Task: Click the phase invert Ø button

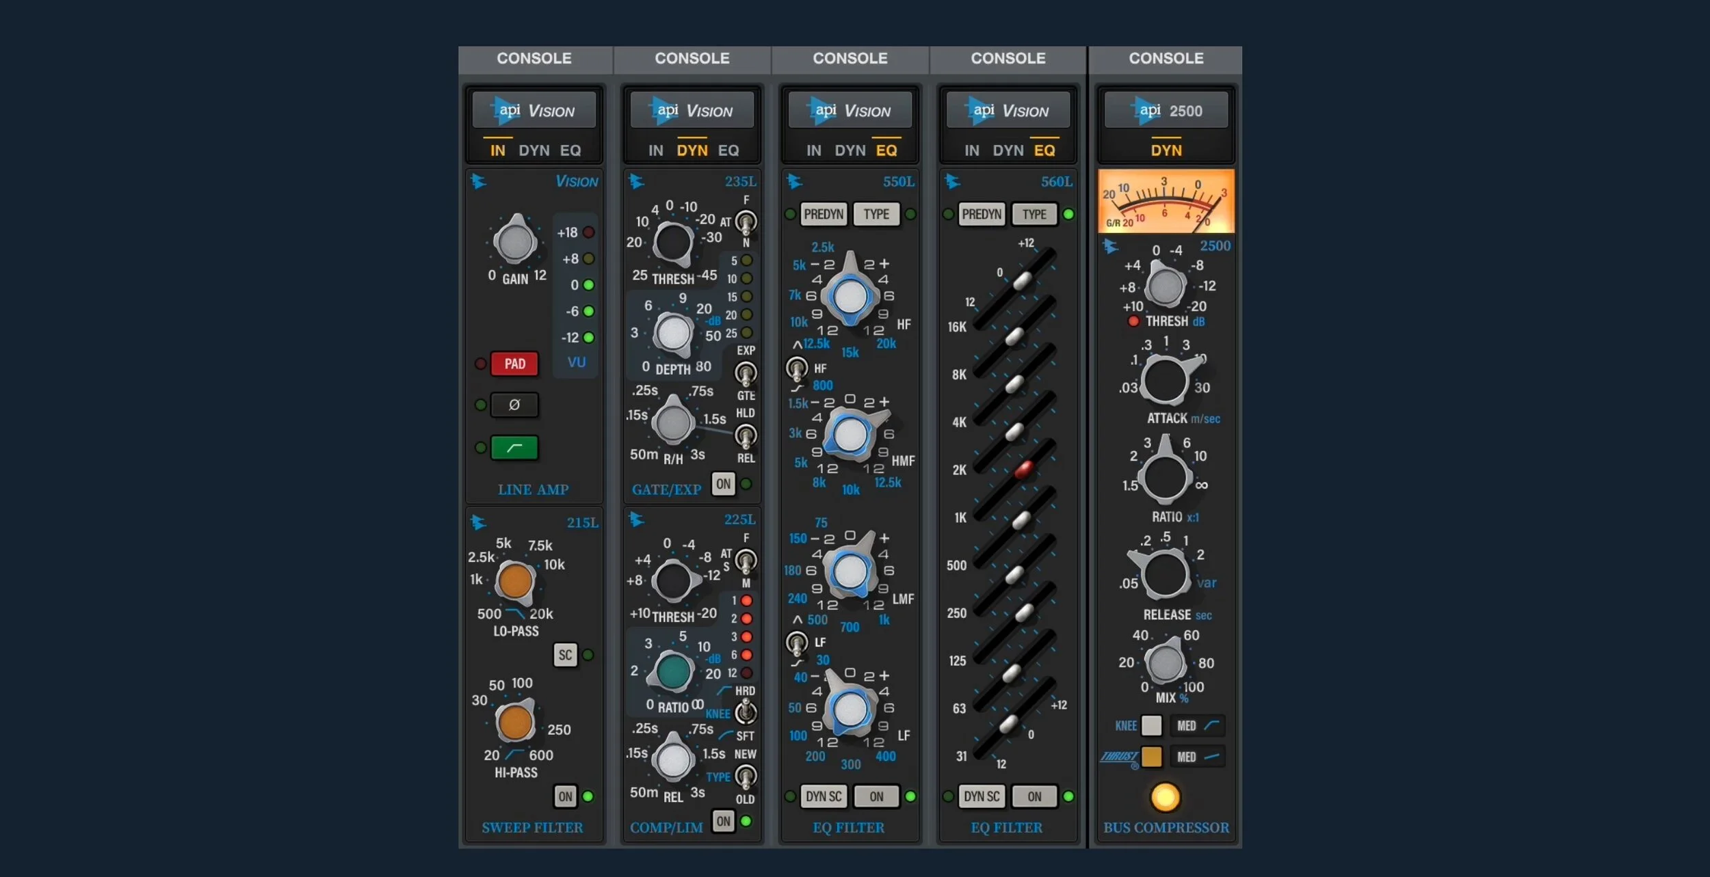Action: point(514,405)
